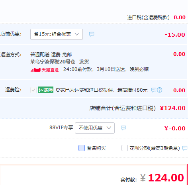
Task: Click the chat bubble icon next to 88VIP dropdown
Action: [123, 128]
